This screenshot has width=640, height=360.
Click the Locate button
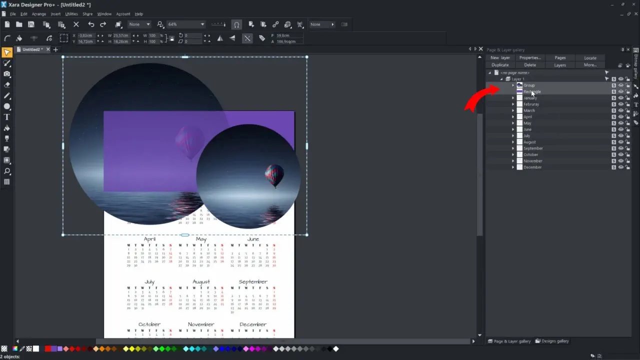[590, 58]
